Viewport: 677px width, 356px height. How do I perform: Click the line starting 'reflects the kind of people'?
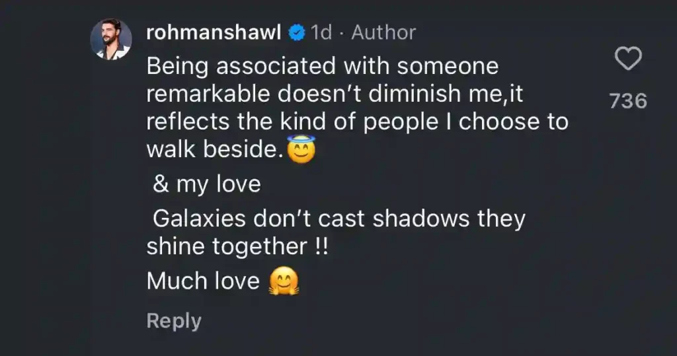357,122
